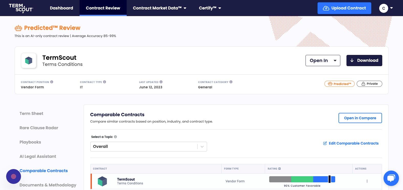Viewport: 403px width, 190px height.
Task: Select Comparable Contracts section
Action: point(44,171)
